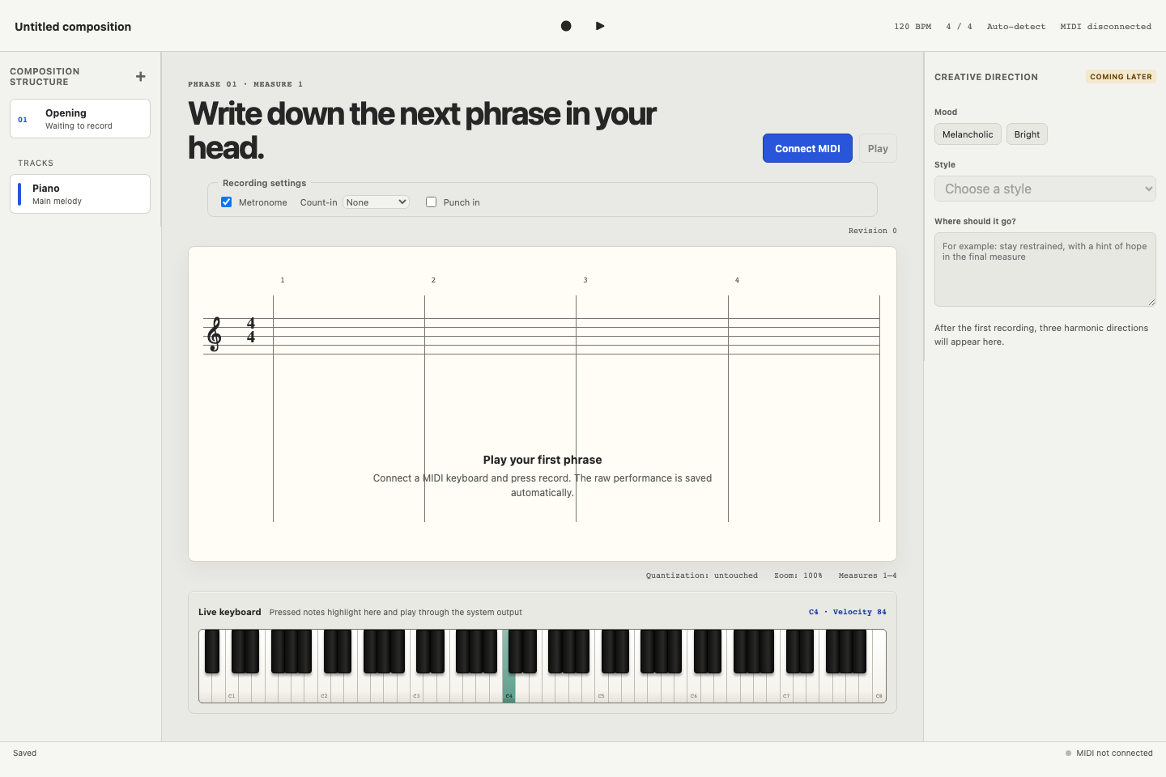Click the 120 BPM tempo value
Viewport: 1166px width, 777px height.
coord(913,27)
